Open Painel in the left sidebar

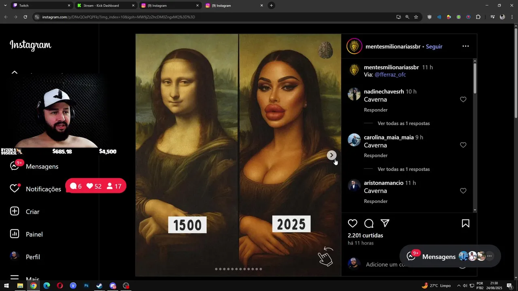(27, 234)
